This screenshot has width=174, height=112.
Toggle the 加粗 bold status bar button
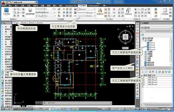pyautogui.click(x=148, y=109)
